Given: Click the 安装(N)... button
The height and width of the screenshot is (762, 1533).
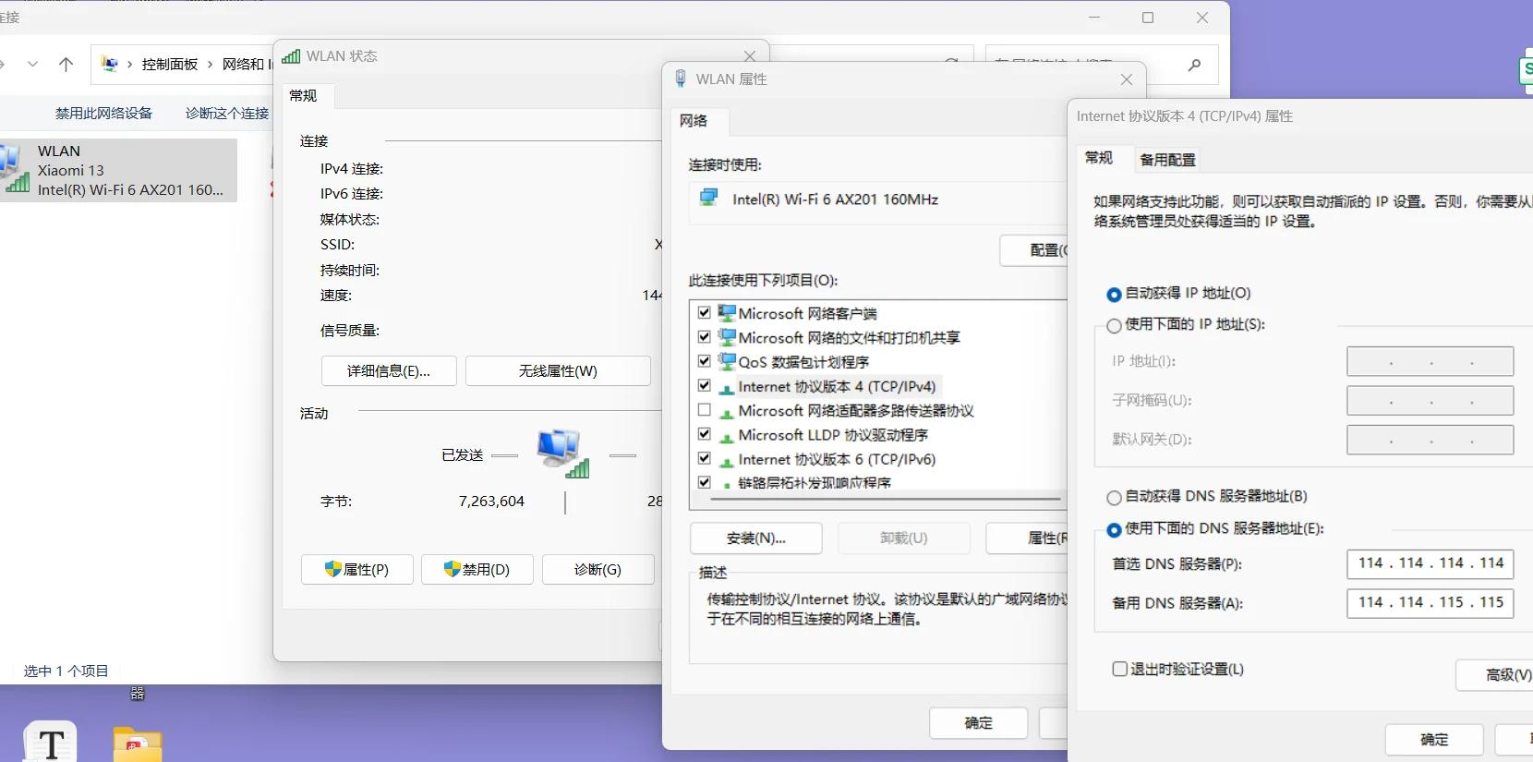Looking at the screenshot, I should pyautogui.click(x=755, y=538).
